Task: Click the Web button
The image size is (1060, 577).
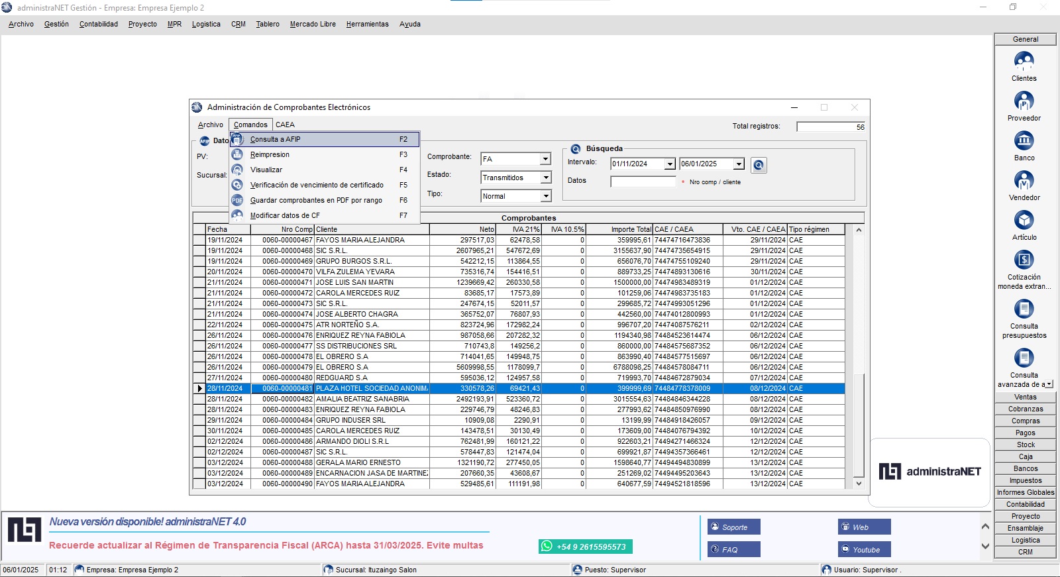Action: pyautogui.click(x=864, y=527)
